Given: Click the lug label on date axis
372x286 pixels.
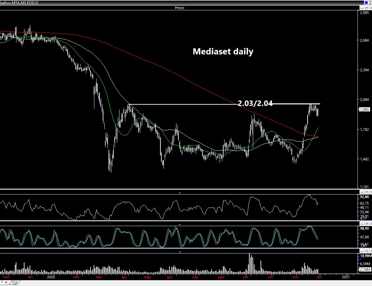Looking at the screenshot, I should tap(195, 277).
